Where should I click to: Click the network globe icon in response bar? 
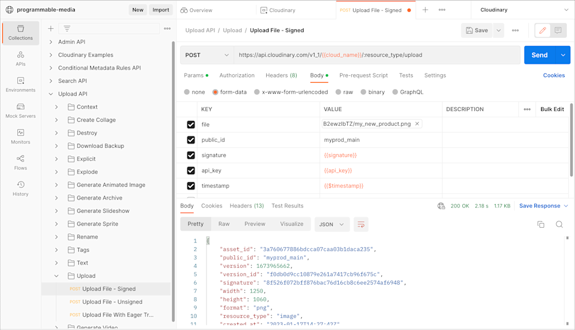(441, 206)
